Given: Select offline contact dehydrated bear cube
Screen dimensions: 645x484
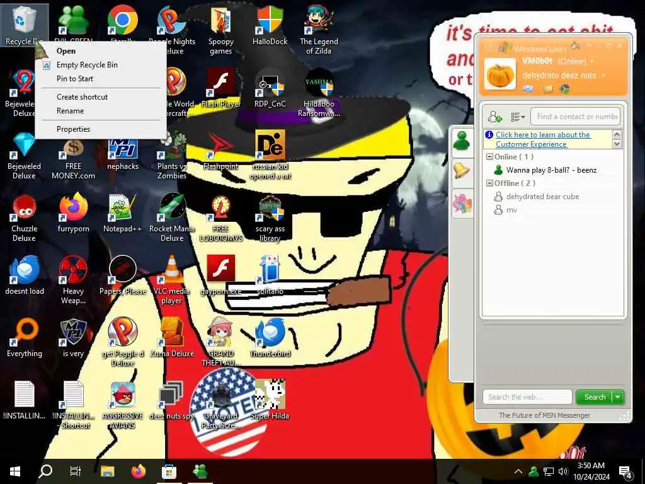Looking at the screenshot, I should point(542,197).
